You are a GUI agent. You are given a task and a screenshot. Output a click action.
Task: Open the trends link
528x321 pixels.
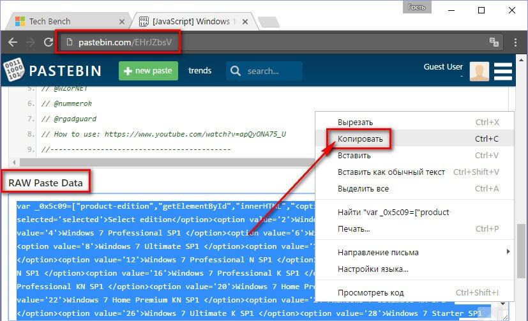point(200,71)
